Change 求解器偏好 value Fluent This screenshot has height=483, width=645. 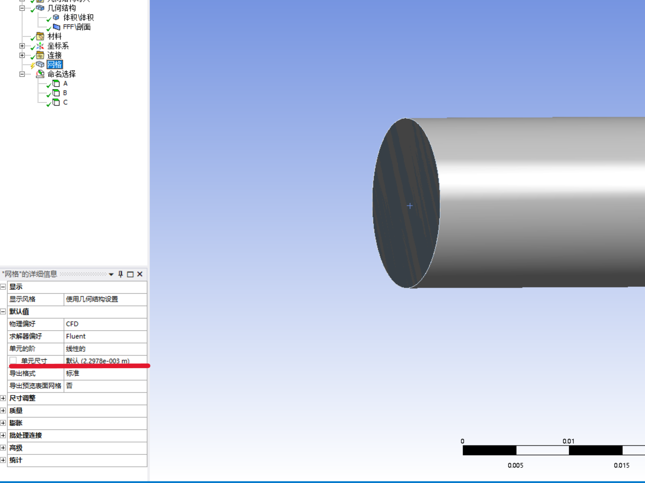(x=105, y=336)
